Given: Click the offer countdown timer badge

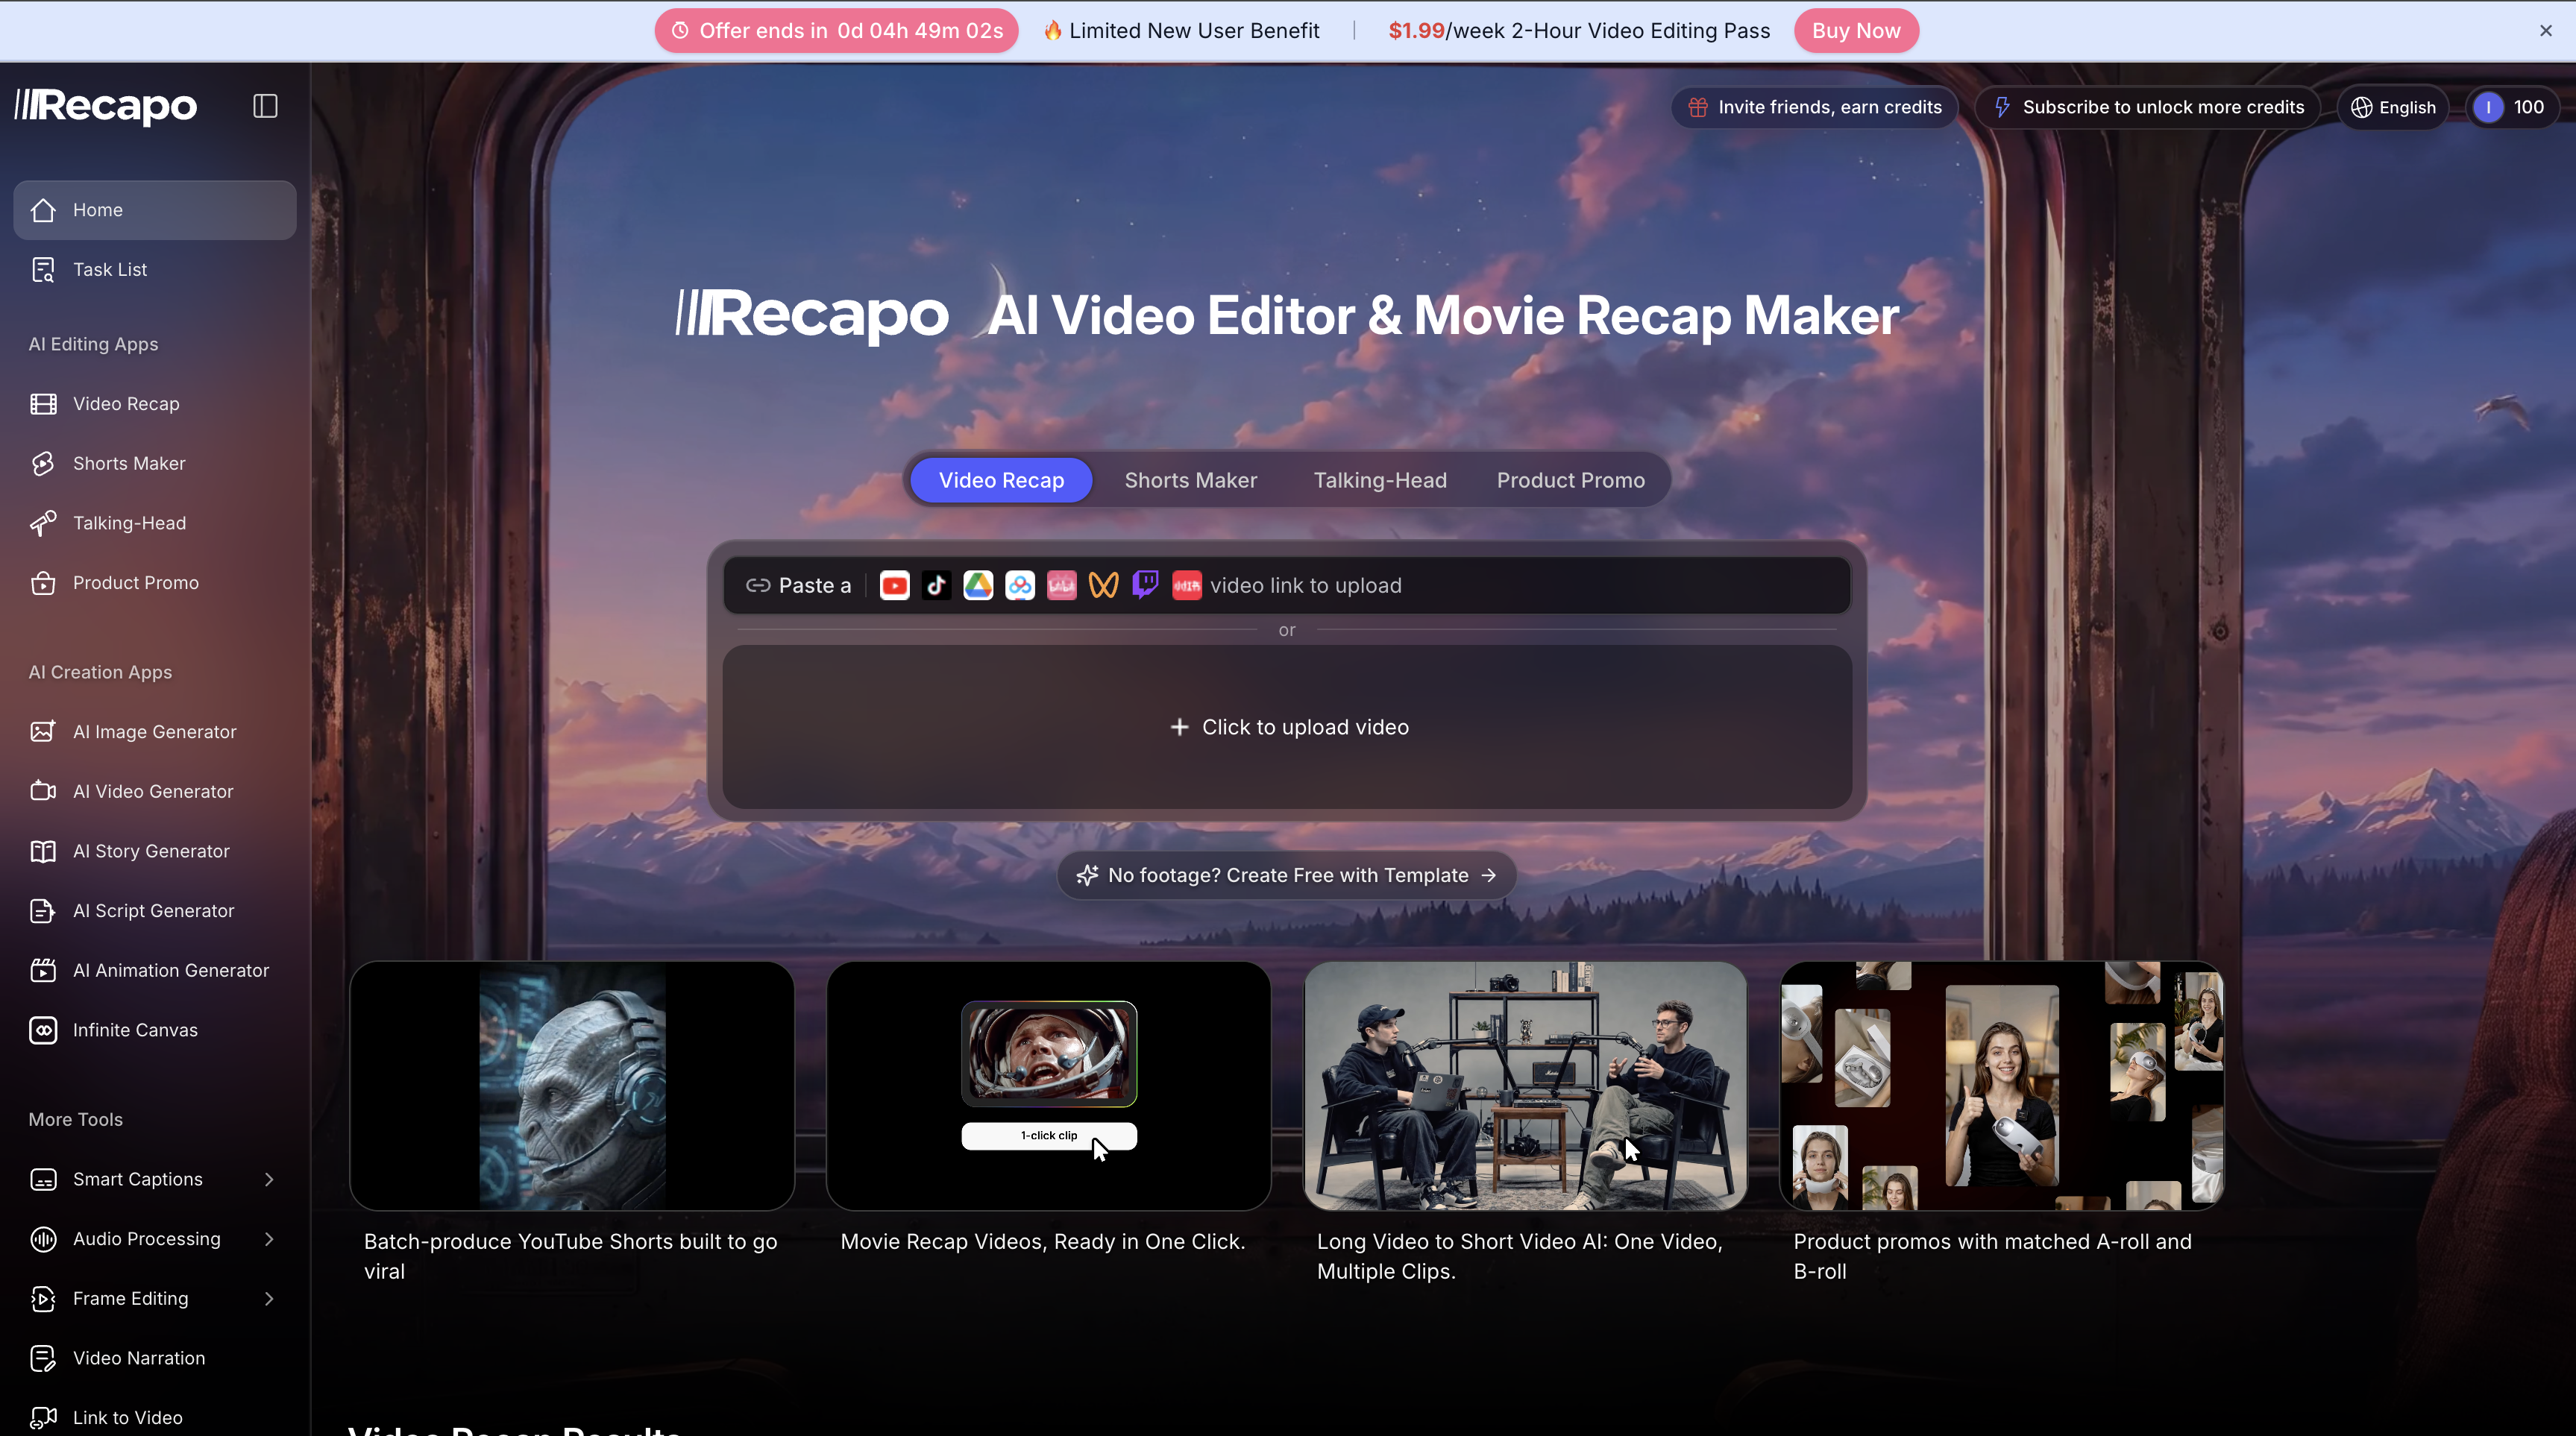Looking at the screenshot, I should [x=836, y=31].
